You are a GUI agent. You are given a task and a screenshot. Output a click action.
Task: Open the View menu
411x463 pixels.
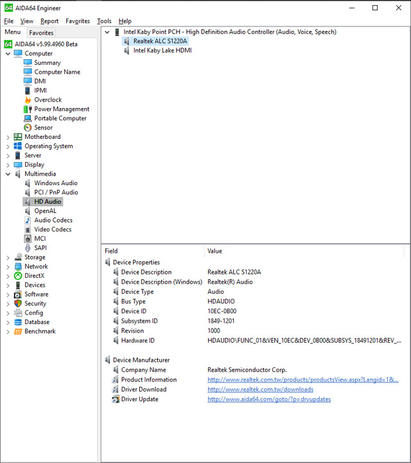click(27, 21)
